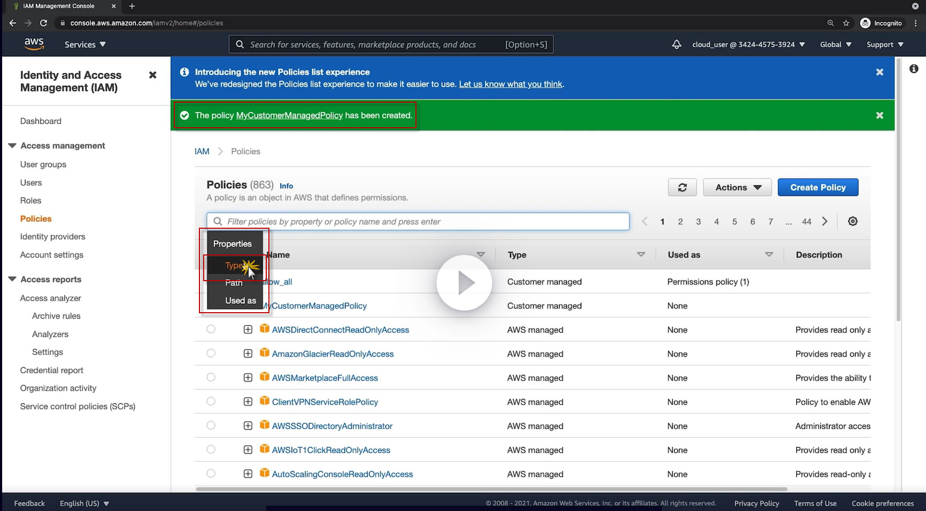
Task: Open the table preferences gear icon
Action: (x=853, y=221)
